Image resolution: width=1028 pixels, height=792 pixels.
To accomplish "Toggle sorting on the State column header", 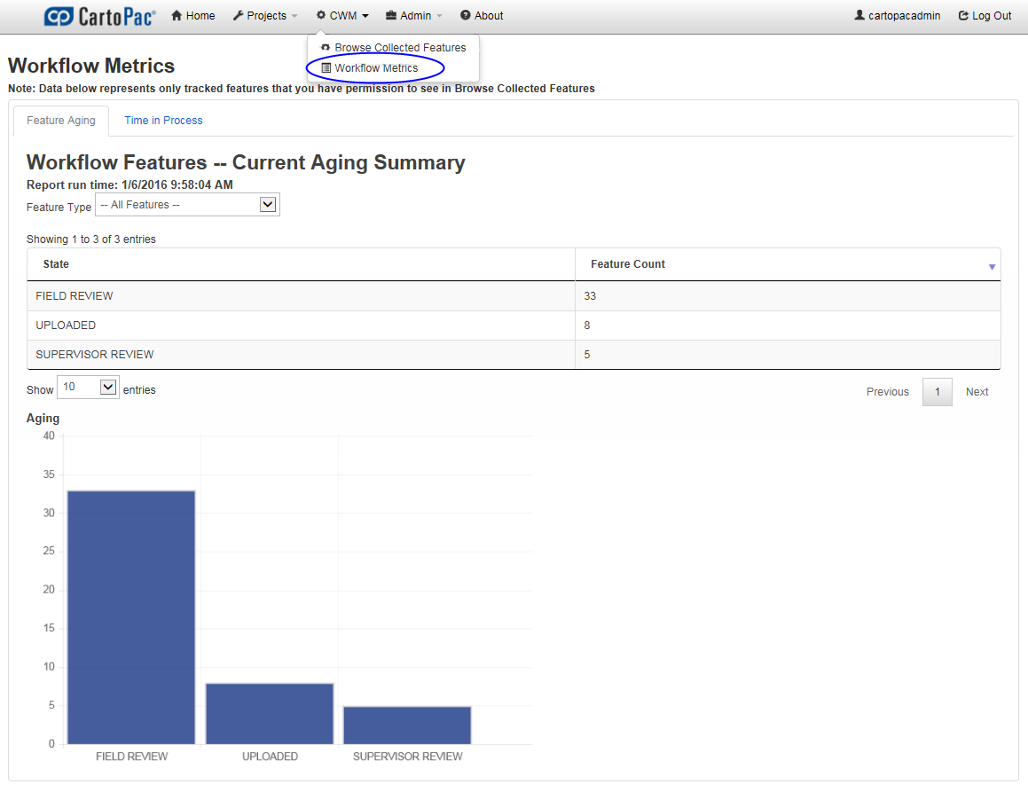I will pos(55,263).
